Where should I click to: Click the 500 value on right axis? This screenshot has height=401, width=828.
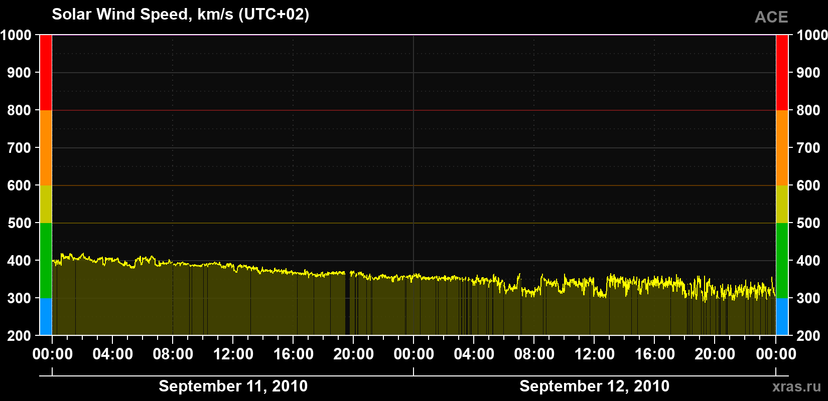(808, 223)
